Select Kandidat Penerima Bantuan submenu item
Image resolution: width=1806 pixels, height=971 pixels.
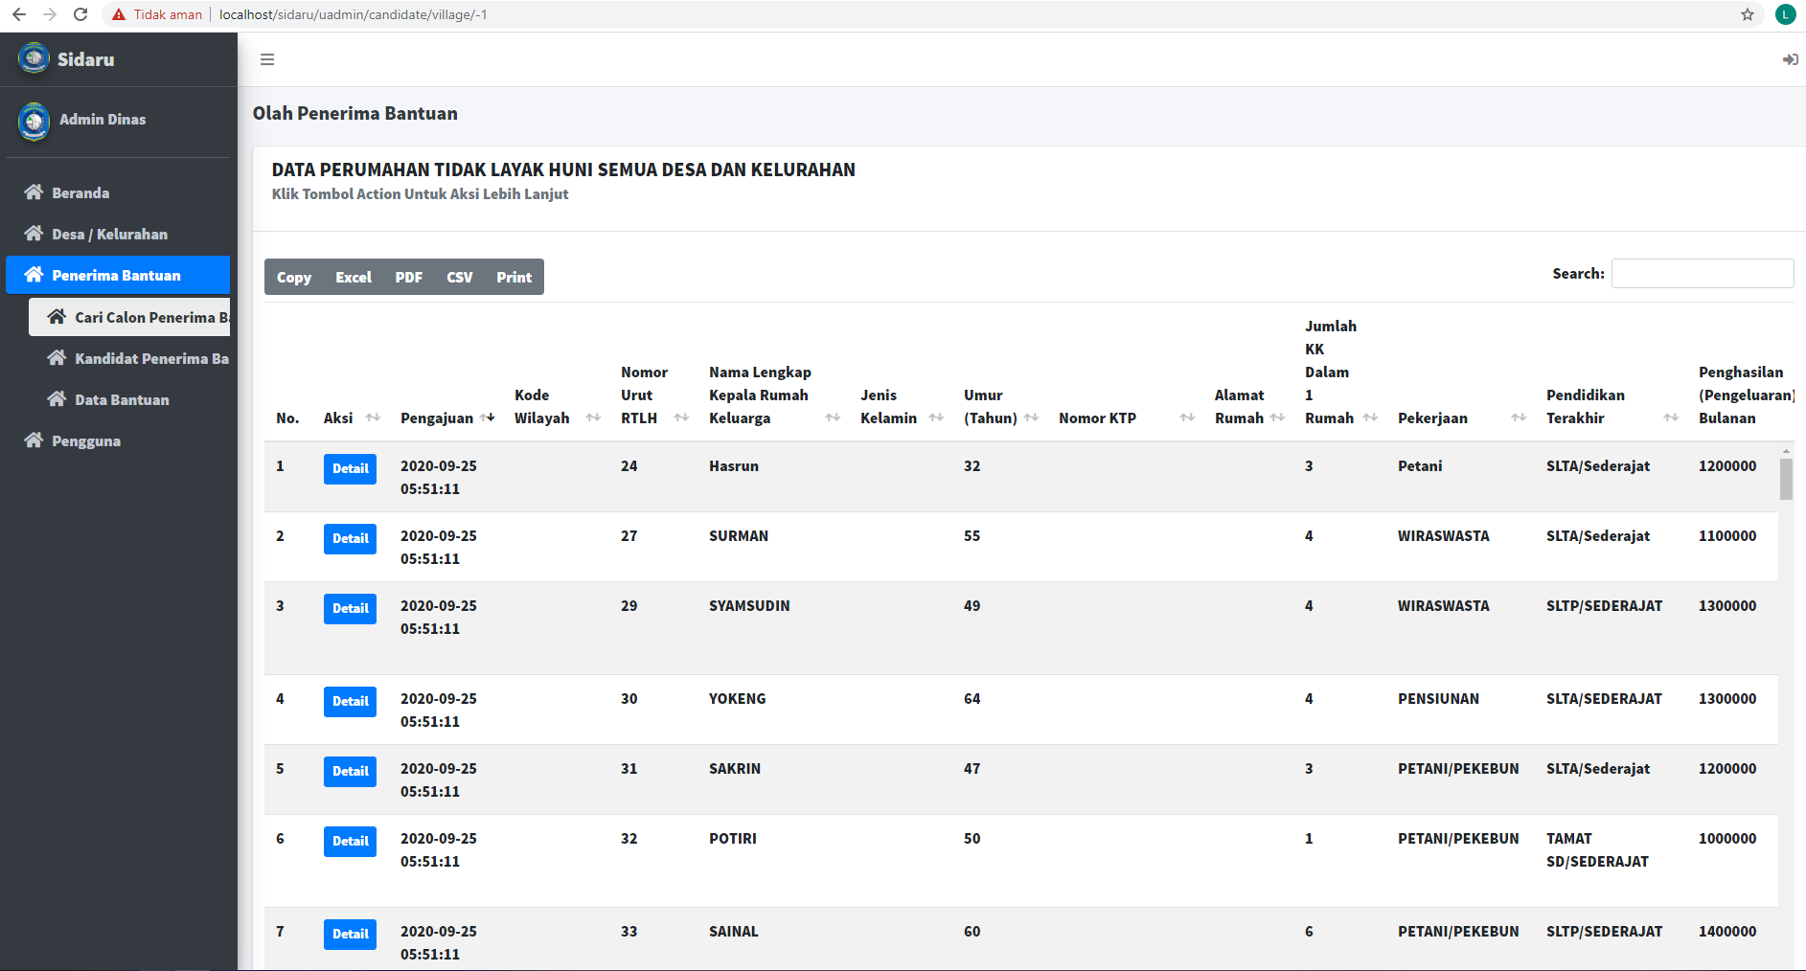[150, 358]
